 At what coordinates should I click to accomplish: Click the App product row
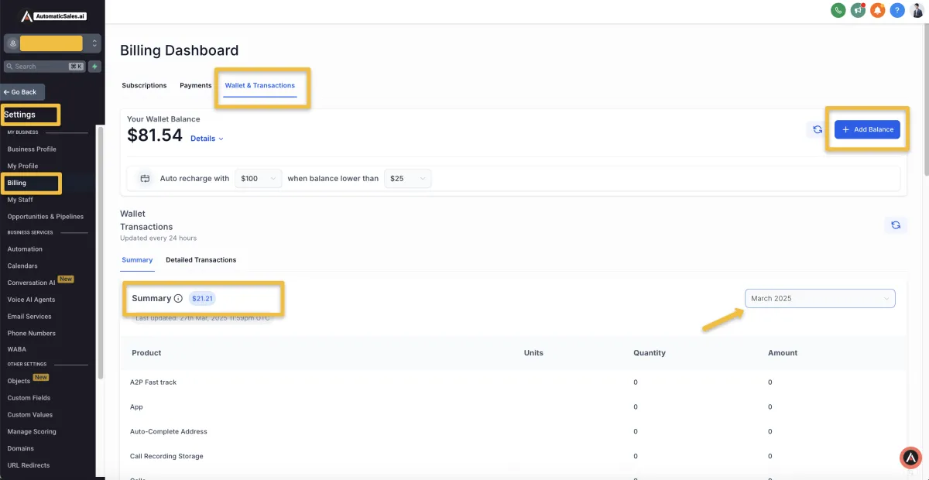[512, 407]
